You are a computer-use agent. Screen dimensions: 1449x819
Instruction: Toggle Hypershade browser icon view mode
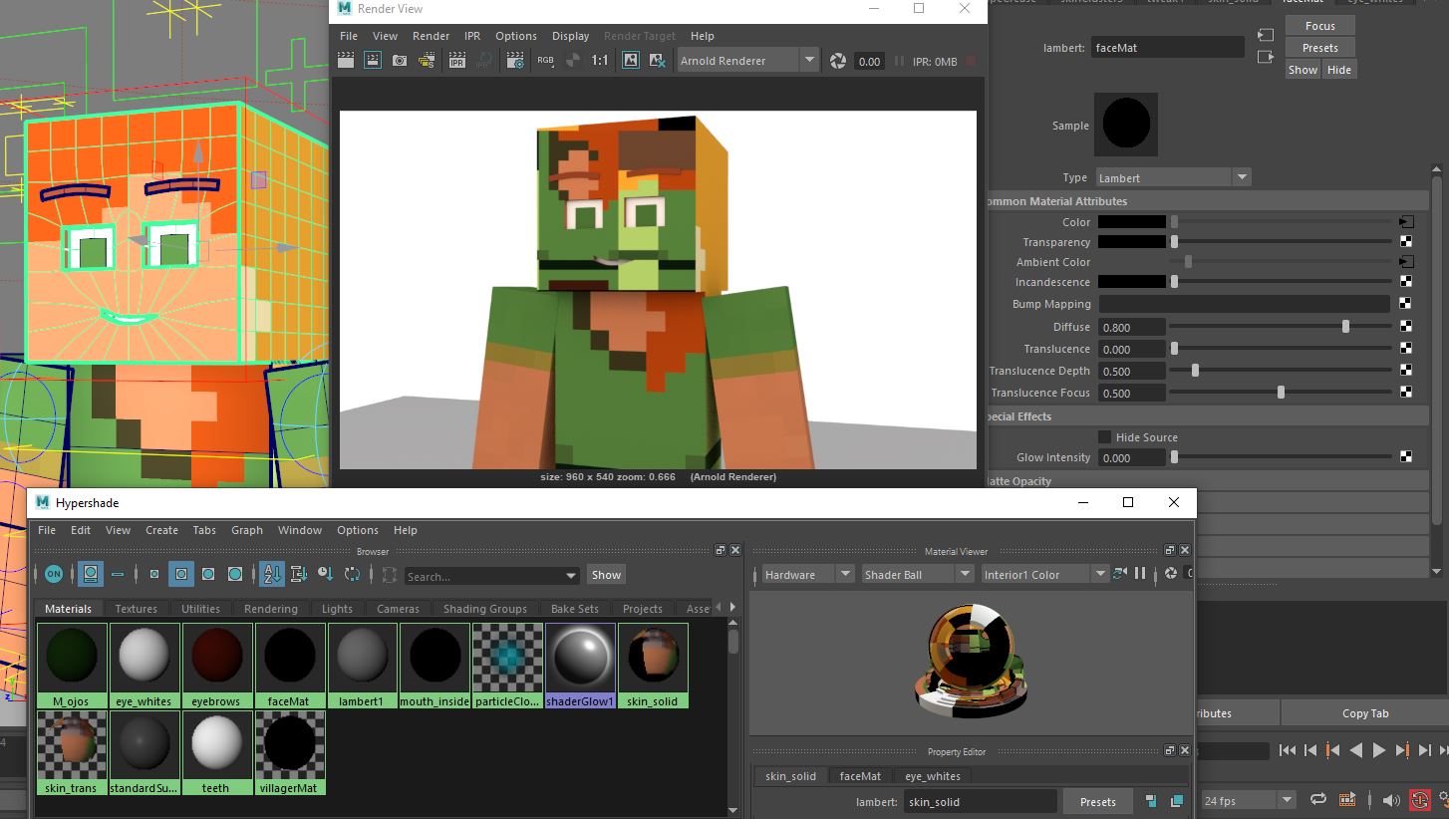pos(91,574)
